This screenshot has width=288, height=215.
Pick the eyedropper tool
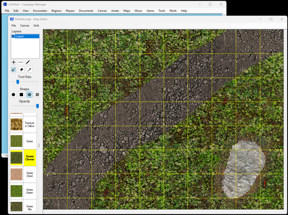[29, 70]
